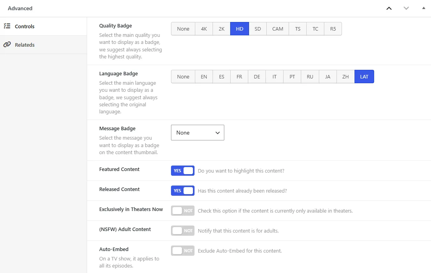Click the Auto-Embed label
This screenshot has height=273, width=431.
click(114, 249)
